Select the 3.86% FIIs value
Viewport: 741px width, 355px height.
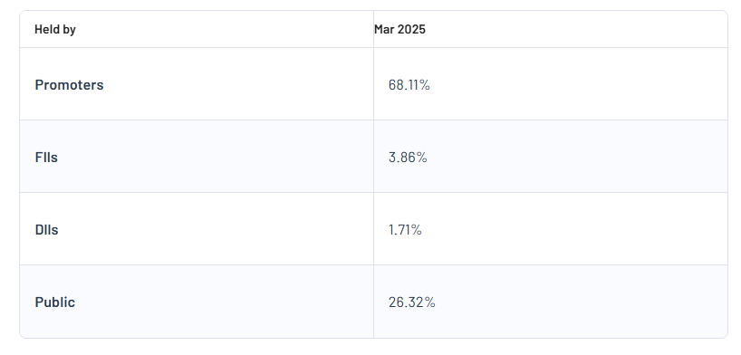pyautogui.click(x=408, y=157)
